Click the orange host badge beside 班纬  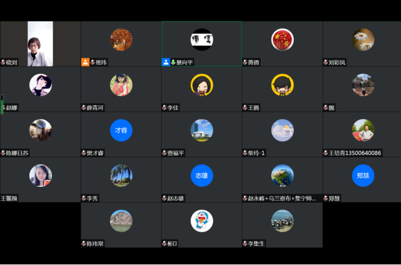point(85,62)
